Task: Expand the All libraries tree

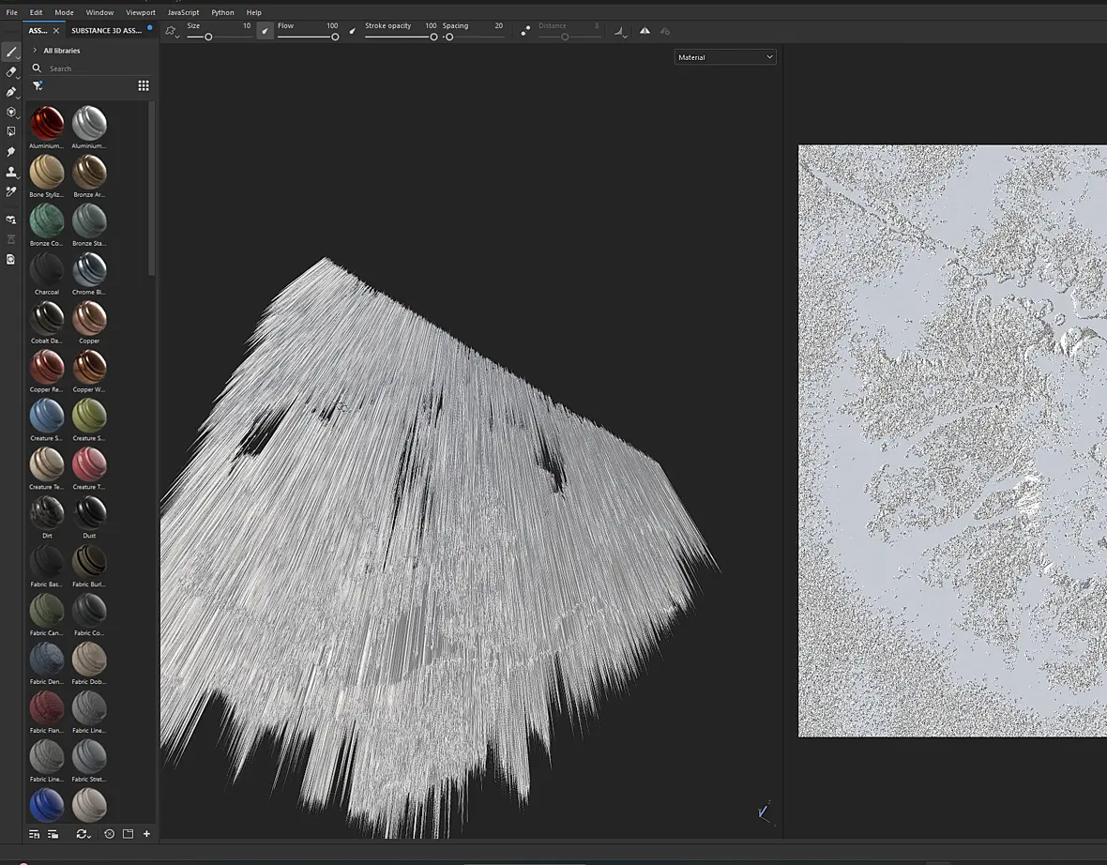Action: pos(35,50)
